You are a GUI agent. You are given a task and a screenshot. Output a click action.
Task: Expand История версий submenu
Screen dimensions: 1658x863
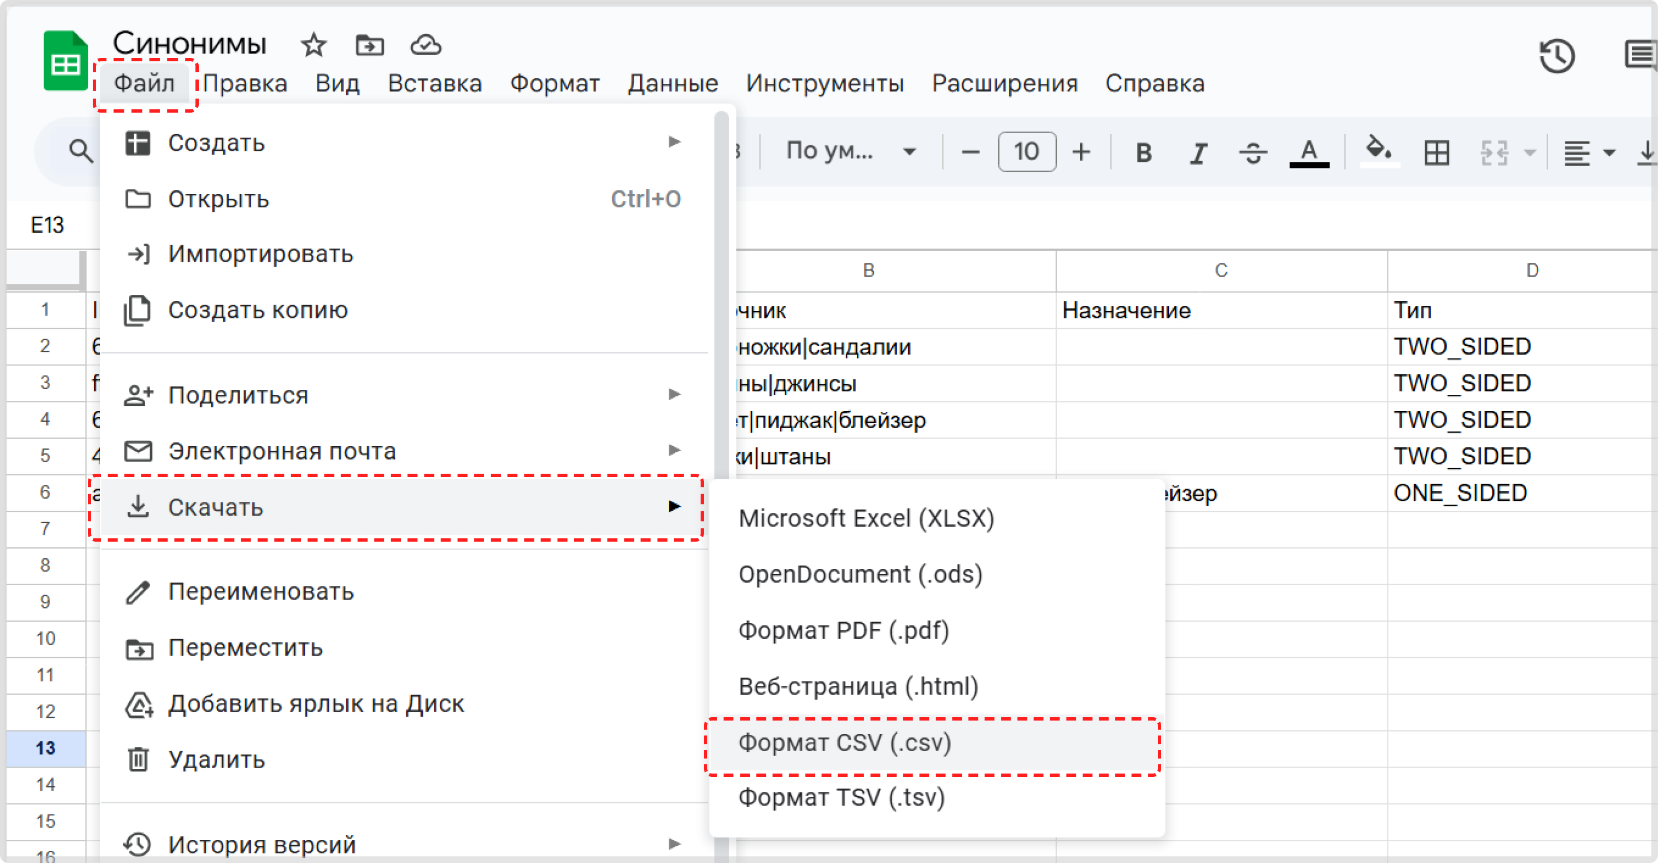[x=404, y=844]
